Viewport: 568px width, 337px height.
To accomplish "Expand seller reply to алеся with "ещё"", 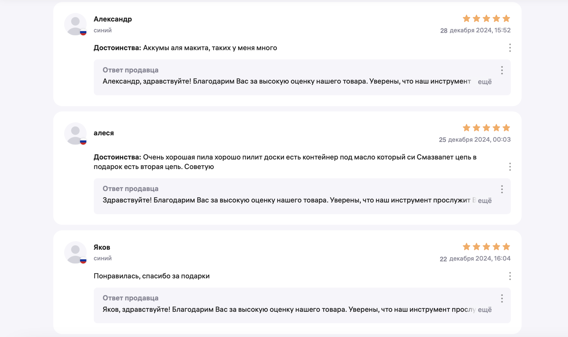I will tap(485, 201).
